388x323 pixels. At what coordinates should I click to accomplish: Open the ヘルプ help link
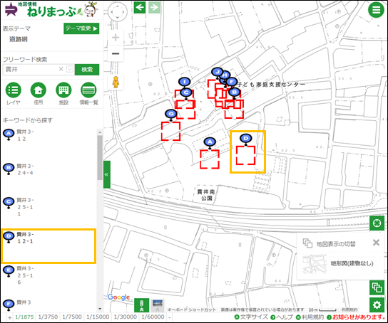pyautogui.click(x=282, y=317)
